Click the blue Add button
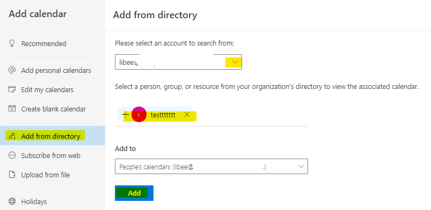 point(134,193)
